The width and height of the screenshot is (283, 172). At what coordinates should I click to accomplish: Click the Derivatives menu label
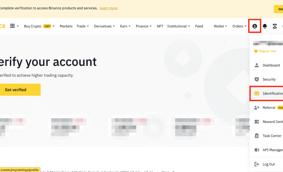pyautogui.click(x=103, y=26)
